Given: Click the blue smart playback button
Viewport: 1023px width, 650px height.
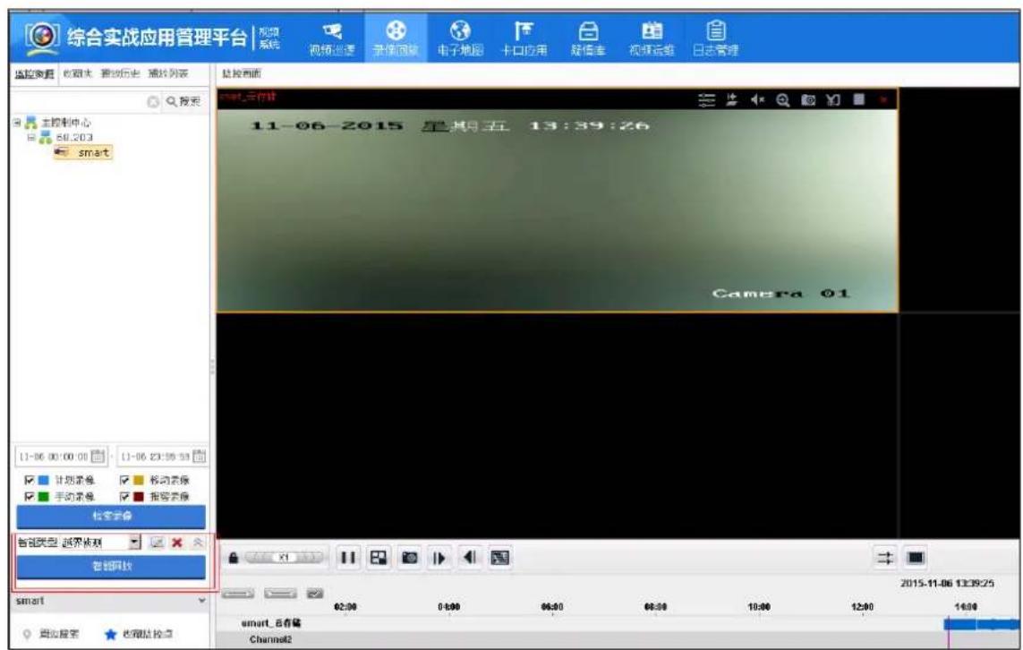Looking at the screenshot, I should (x=111, y=567).
